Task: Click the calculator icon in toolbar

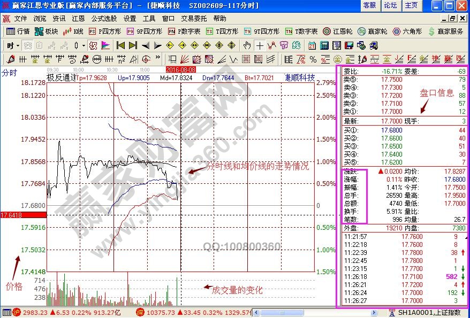Action: [324, 45]
